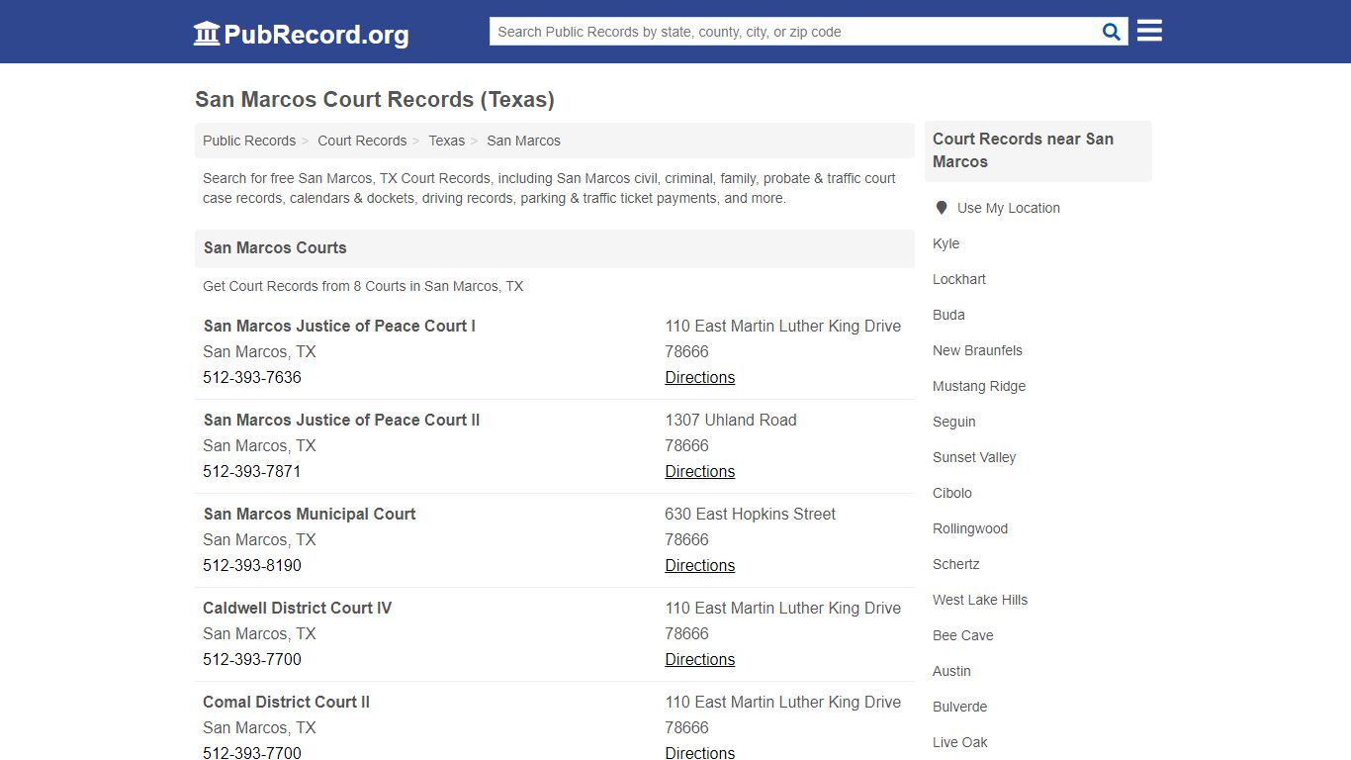Screen dimensions: 1351x760
Task: Get directions to San Marcos Municipal Court
Action: [699, 565]
